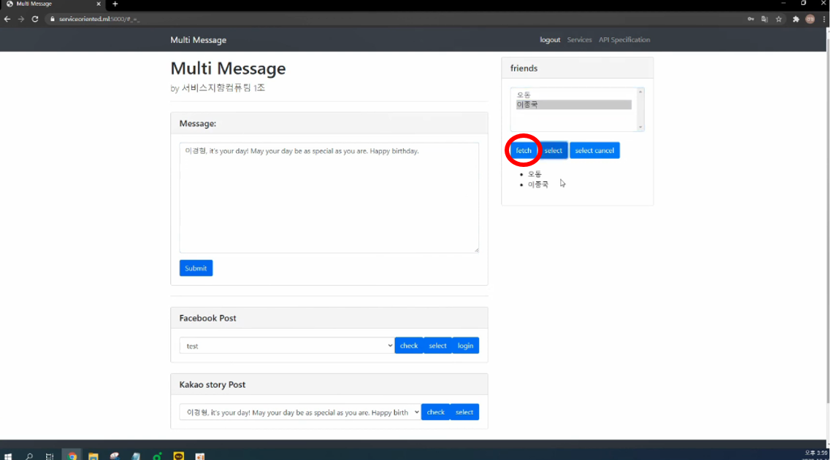
Task: Click the Facebook login button
Action: pyautogui.click(x=465, y=346)
